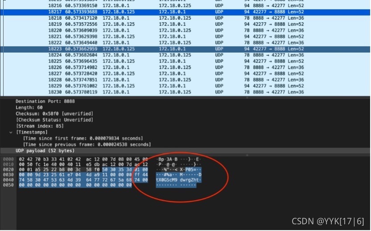Click the Length: 60 field
The width and height of the screenshot is (371, 231).
pos(29,107)
